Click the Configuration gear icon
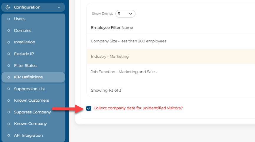Viewport: 255px width, 142px height. (8, 7)
